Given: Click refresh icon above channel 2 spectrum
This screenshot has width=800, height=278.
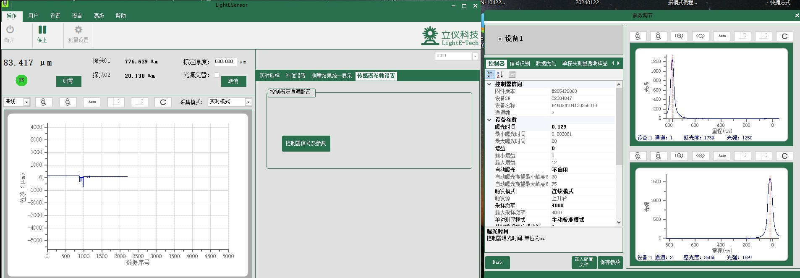Looking at the screenshot, I should (x=784, y=156).
